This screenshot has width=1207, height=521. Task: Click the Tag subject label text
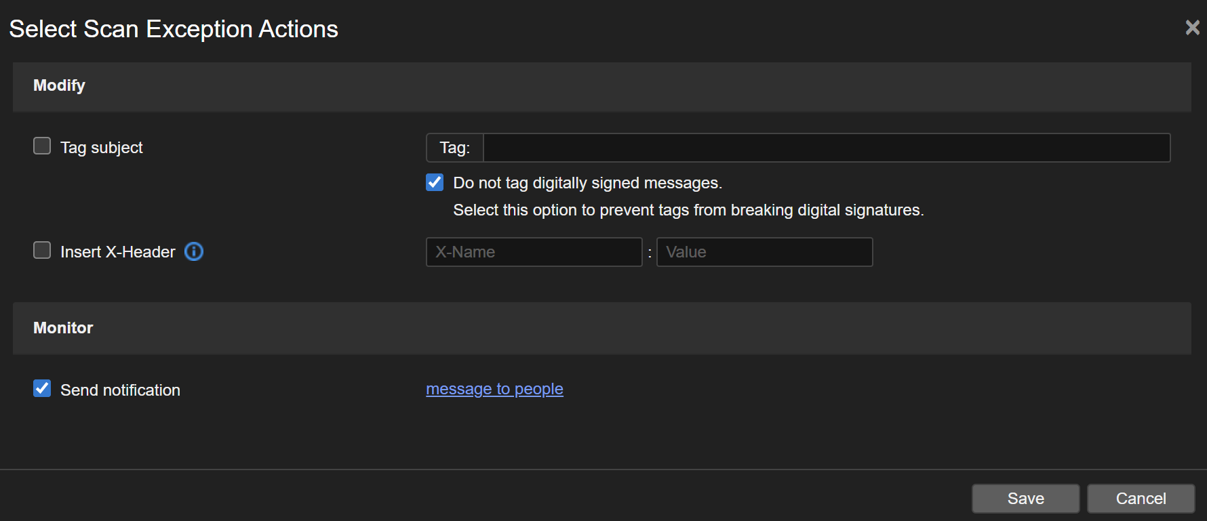[102, 148]
